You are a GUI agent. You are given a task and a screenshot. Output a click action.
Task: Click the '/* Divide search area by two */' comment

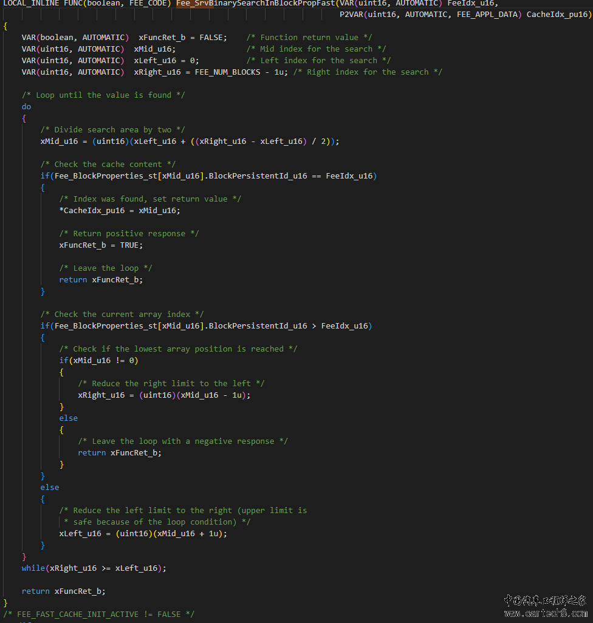(x=112, y=129)
